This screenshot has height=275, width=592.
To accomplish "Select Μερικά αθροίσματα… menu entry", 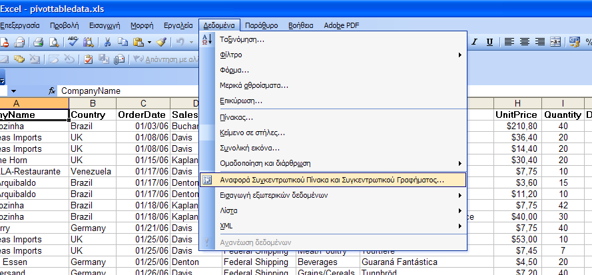I will pos(333,86).
